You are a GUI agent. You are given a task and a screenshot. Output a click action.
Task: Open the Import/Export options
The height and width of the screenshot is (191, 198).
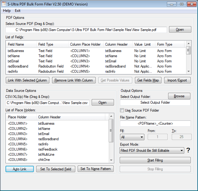(x=178, y=80)
